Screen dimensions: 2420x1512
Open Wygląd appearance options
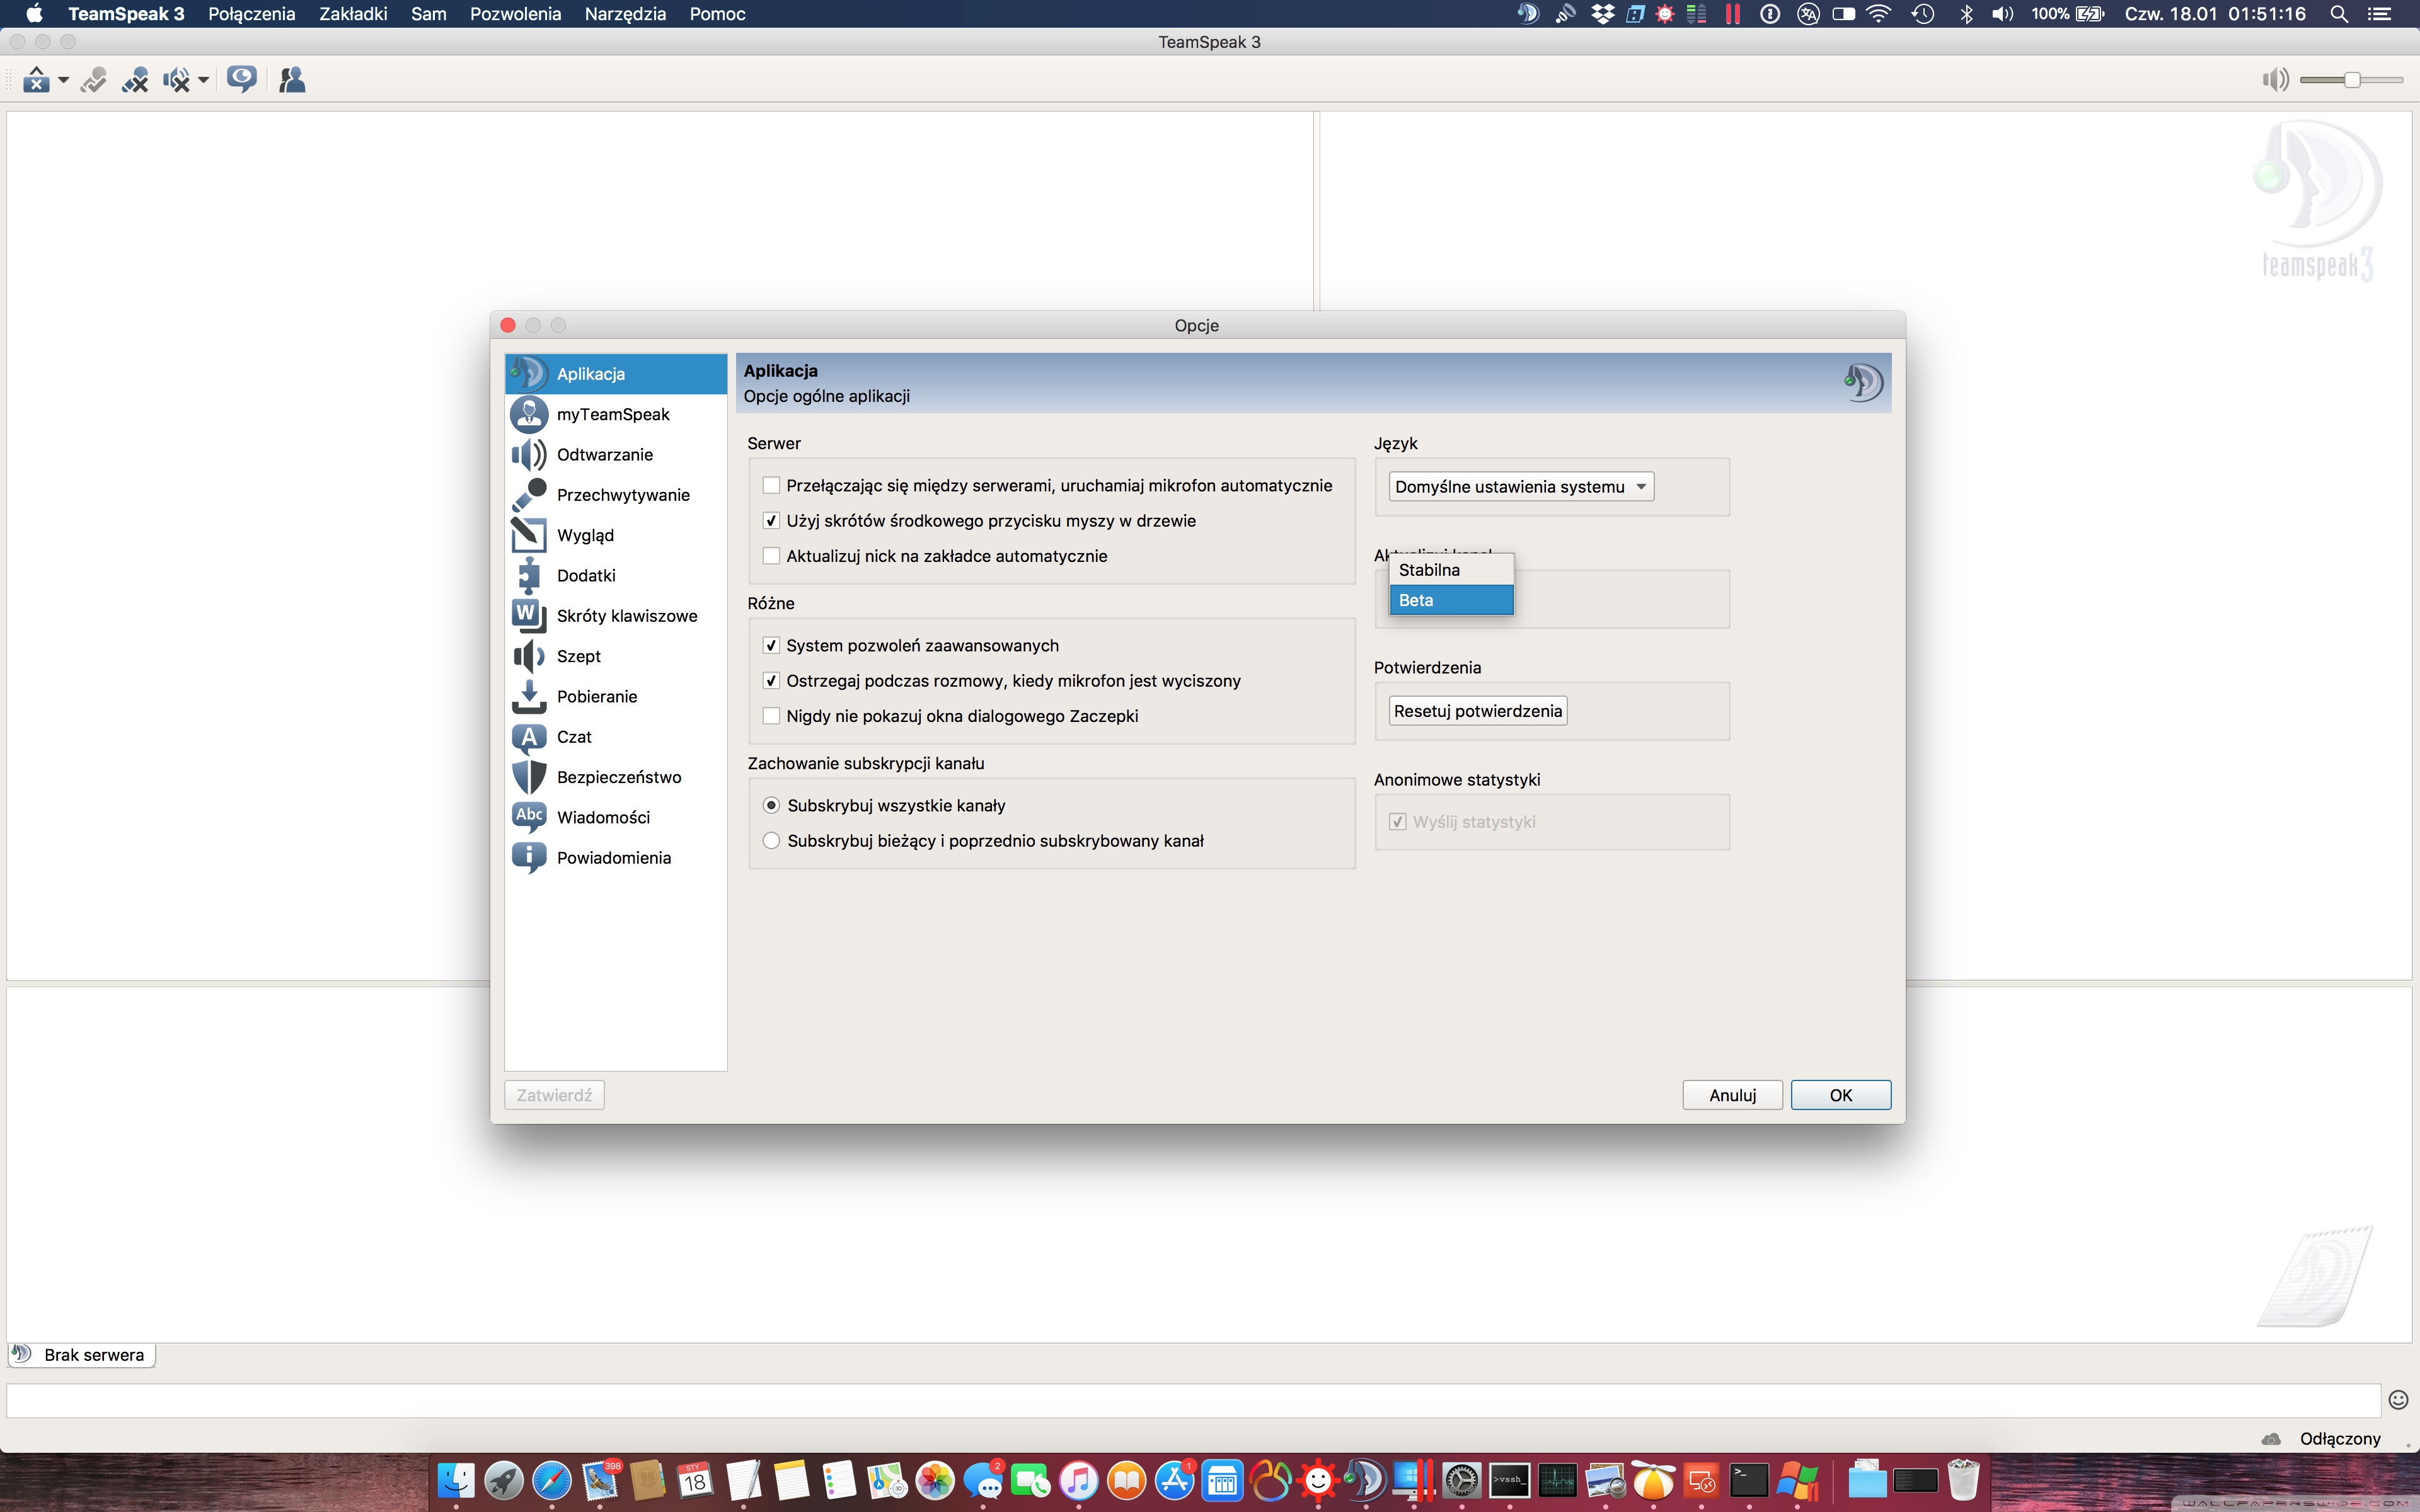[x=616, y=535]
